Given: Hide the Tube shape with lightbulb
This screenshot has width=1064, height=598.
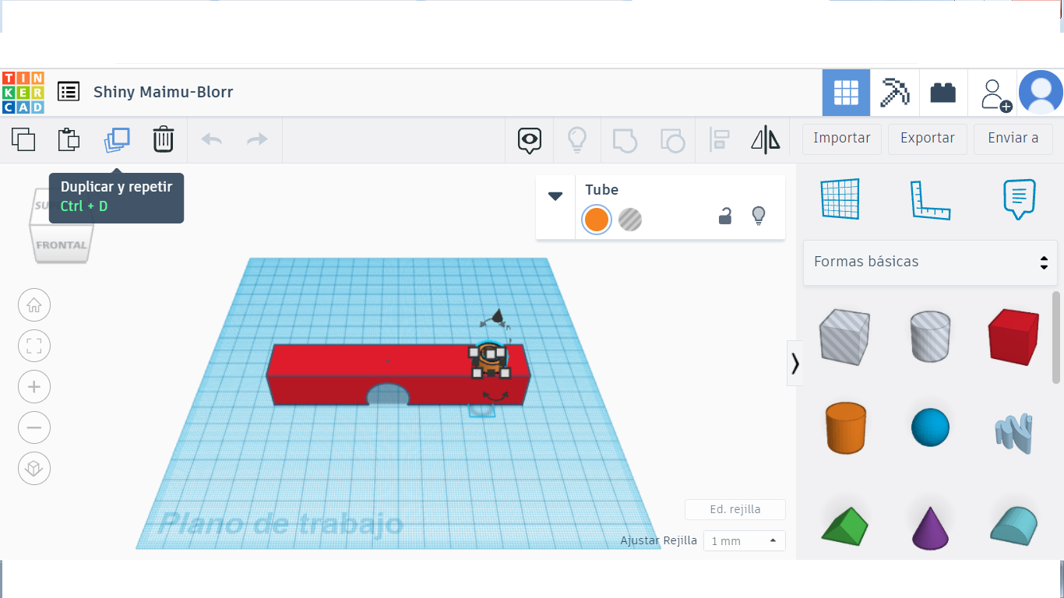Looking at the screenshot, I should pyautogui.click(x=759, y=216).
